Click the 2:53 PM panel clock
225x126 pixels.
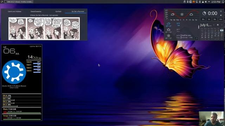pos(216,2)
